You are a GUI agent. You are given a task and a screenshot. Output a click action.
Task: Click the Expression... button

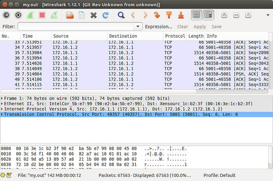pos(158,27)
